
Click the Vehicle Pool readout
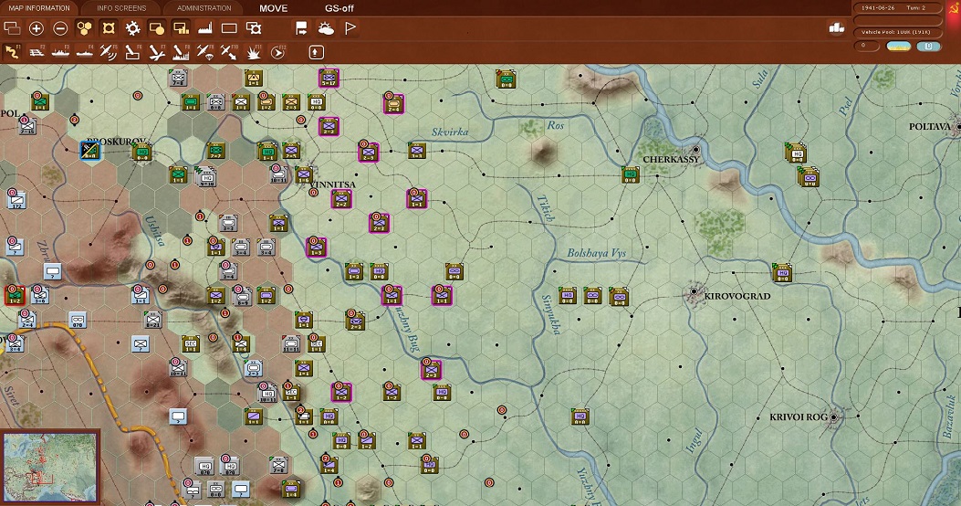[898, 32]
